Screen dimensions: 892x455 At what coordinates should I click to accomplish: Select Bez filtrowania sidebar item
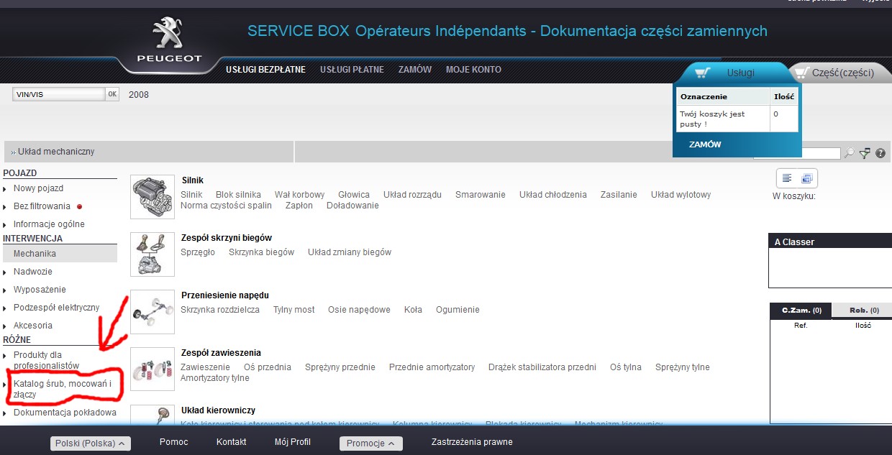(42, 206)
